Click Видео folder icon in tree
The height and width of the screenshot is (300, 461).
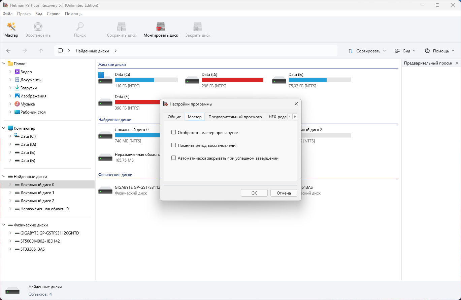(x=17, y=72)
